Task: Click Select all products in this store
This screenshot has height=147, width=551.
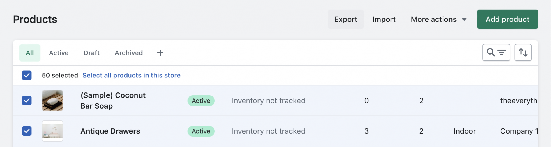Action: pyautogui.click(x=131, y=75)
